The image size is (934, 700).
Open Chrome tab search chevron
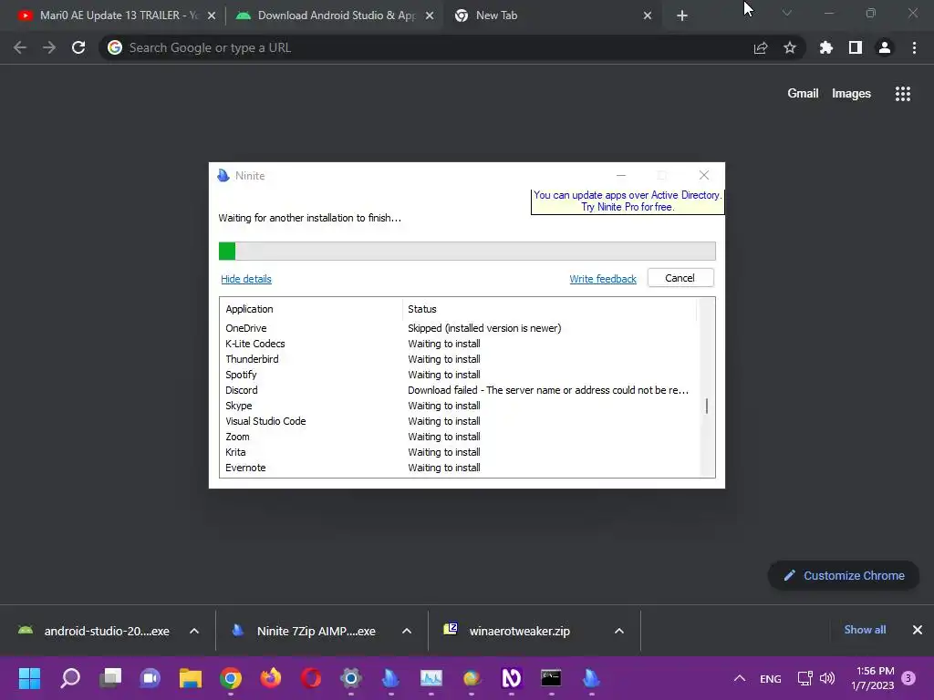tap(787, 13)
